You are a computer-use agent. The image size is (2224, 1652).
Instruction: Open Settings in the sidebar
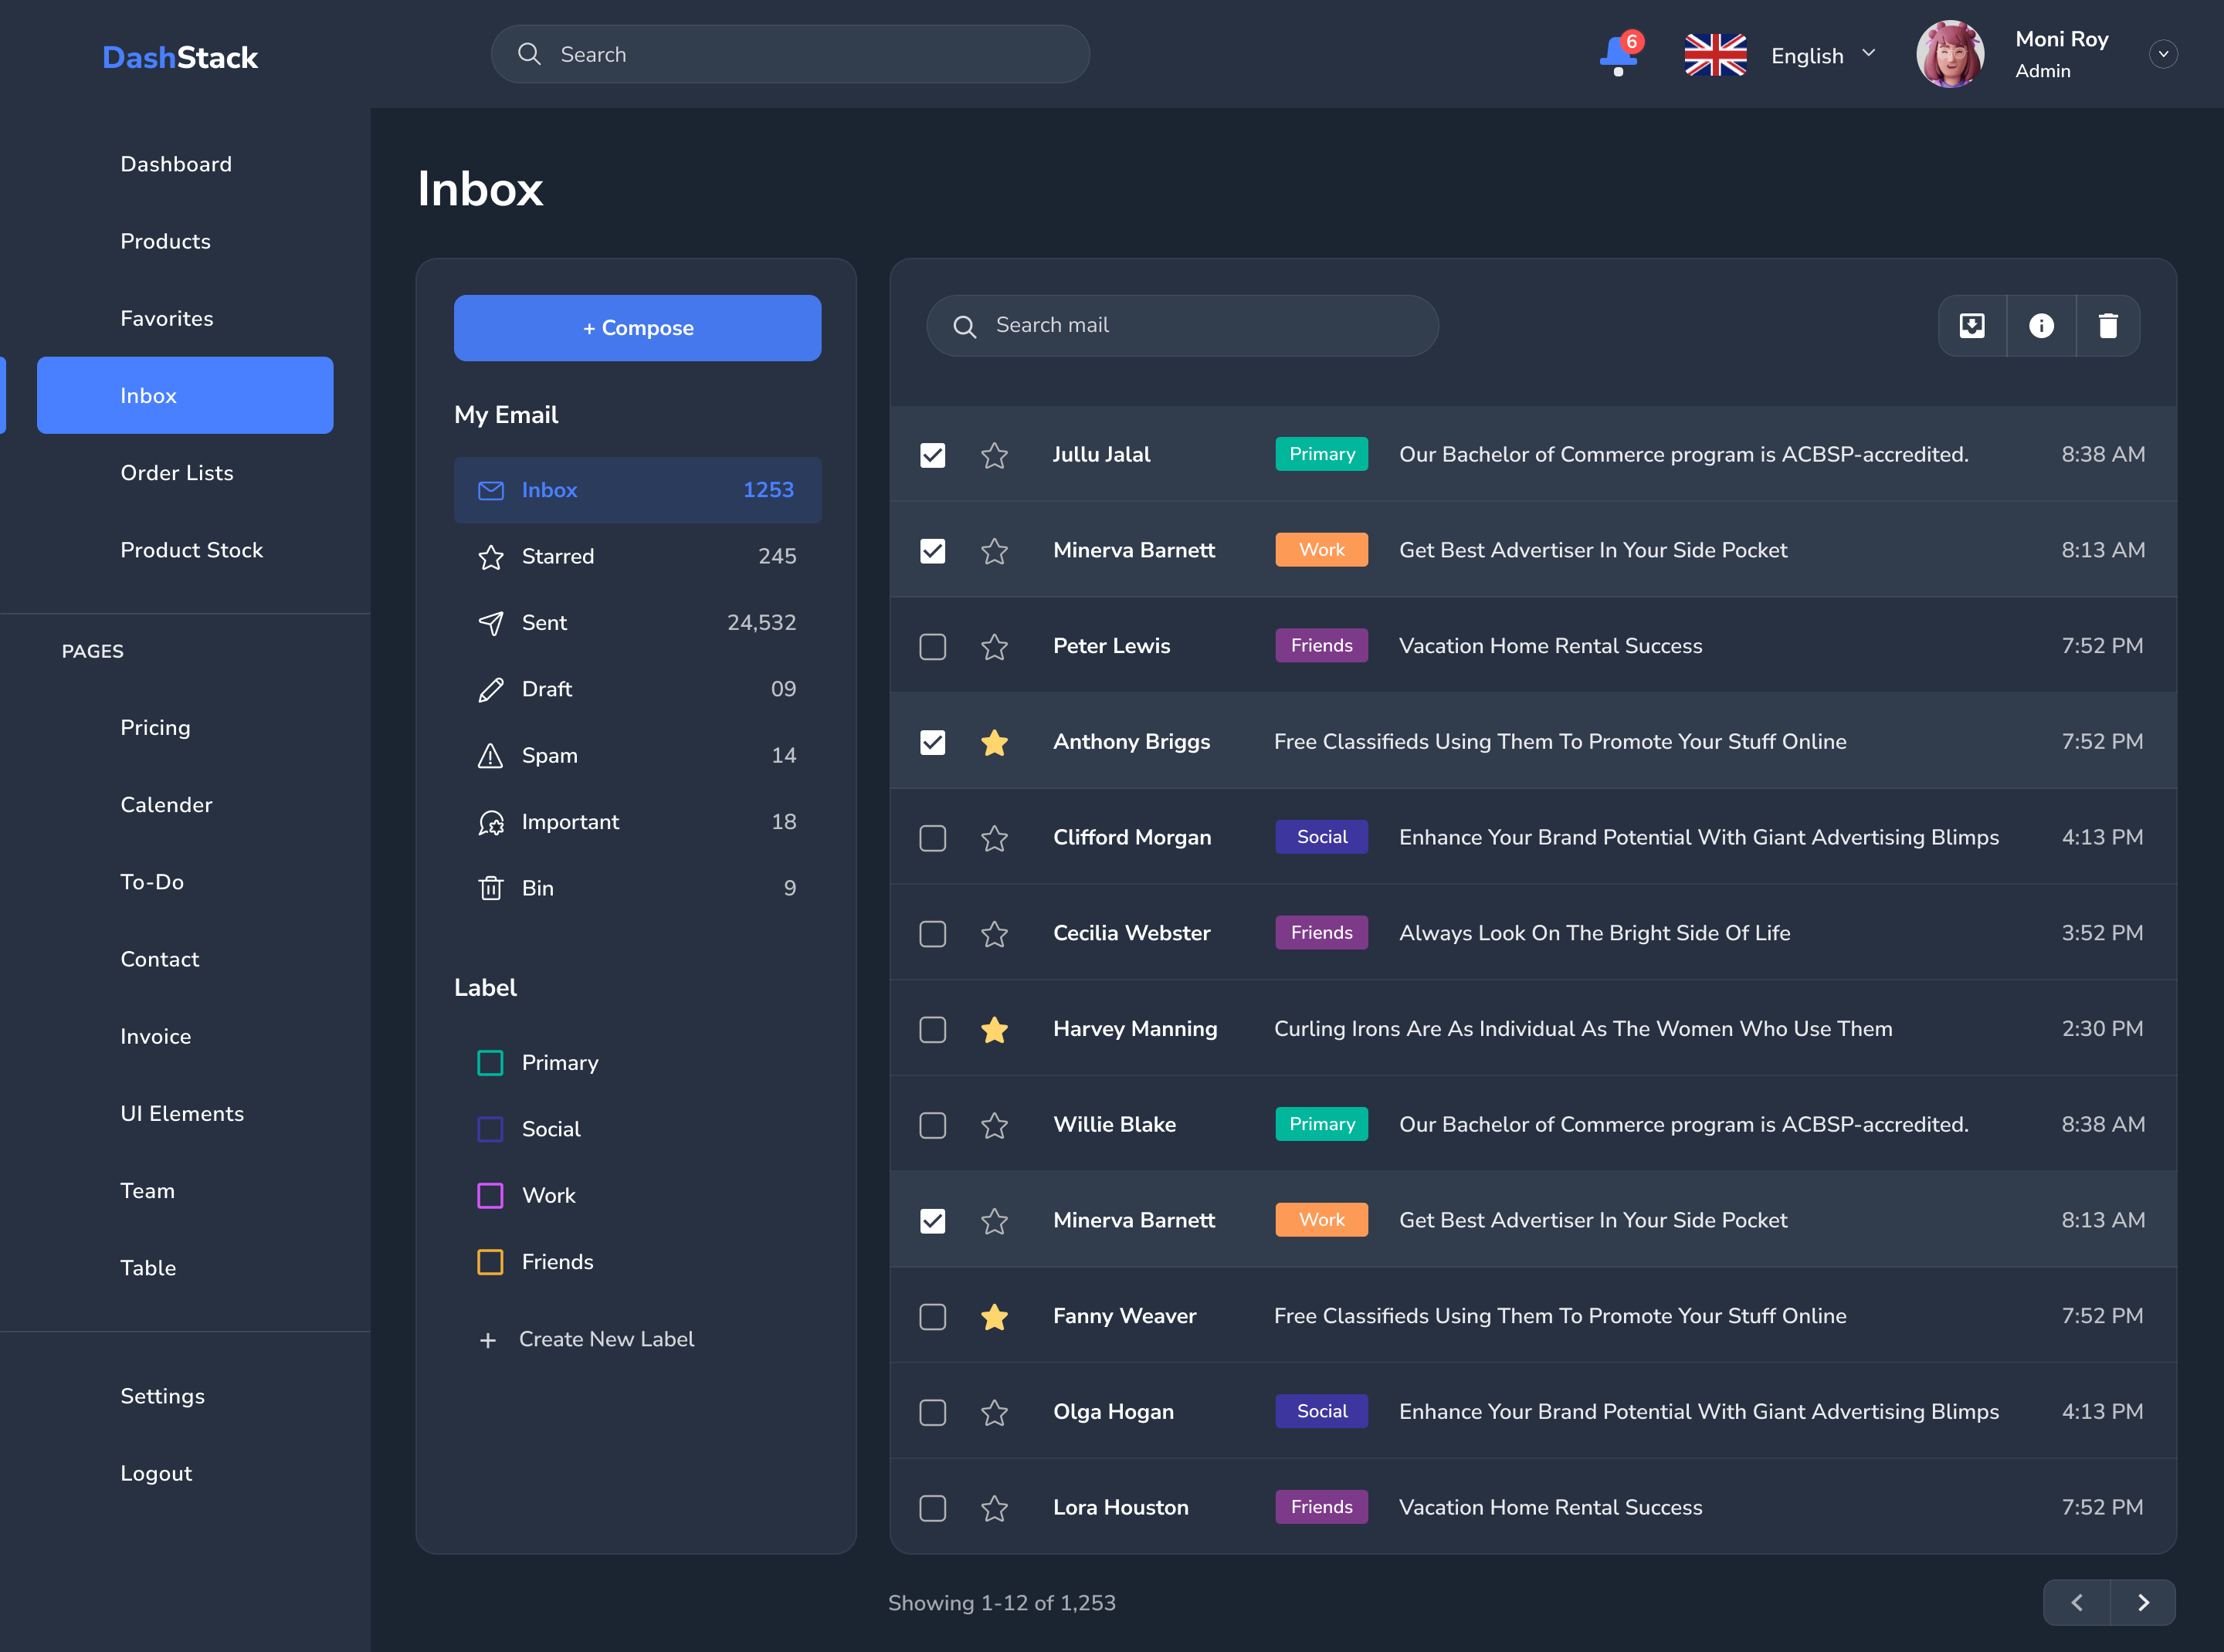162,1396
